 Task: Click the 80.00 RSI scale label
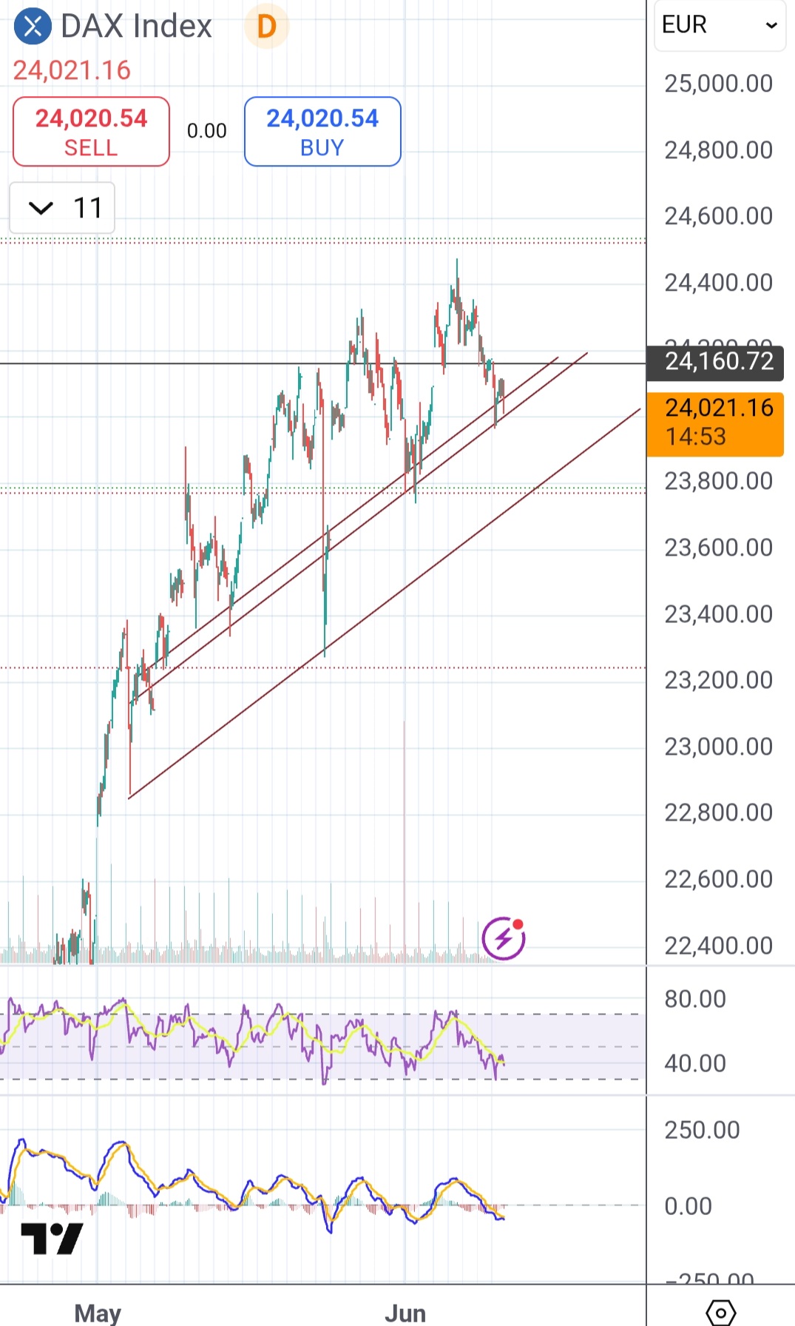[695, 999]
